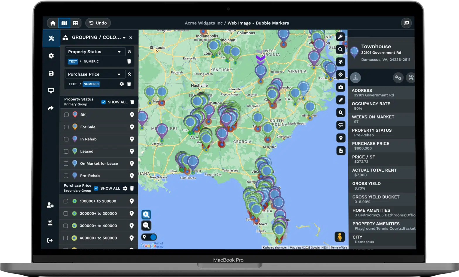Click the map zoom in button
Image resolution: width=459 pixels, height=277 pixels.
pyautogui.click(x=146, y=215)
